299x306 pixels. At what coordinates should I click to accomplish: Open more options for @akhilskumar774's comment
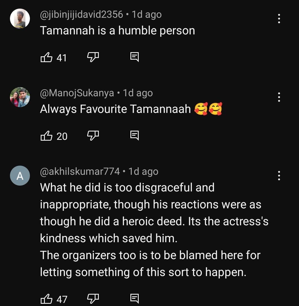[x=279, y=176]
